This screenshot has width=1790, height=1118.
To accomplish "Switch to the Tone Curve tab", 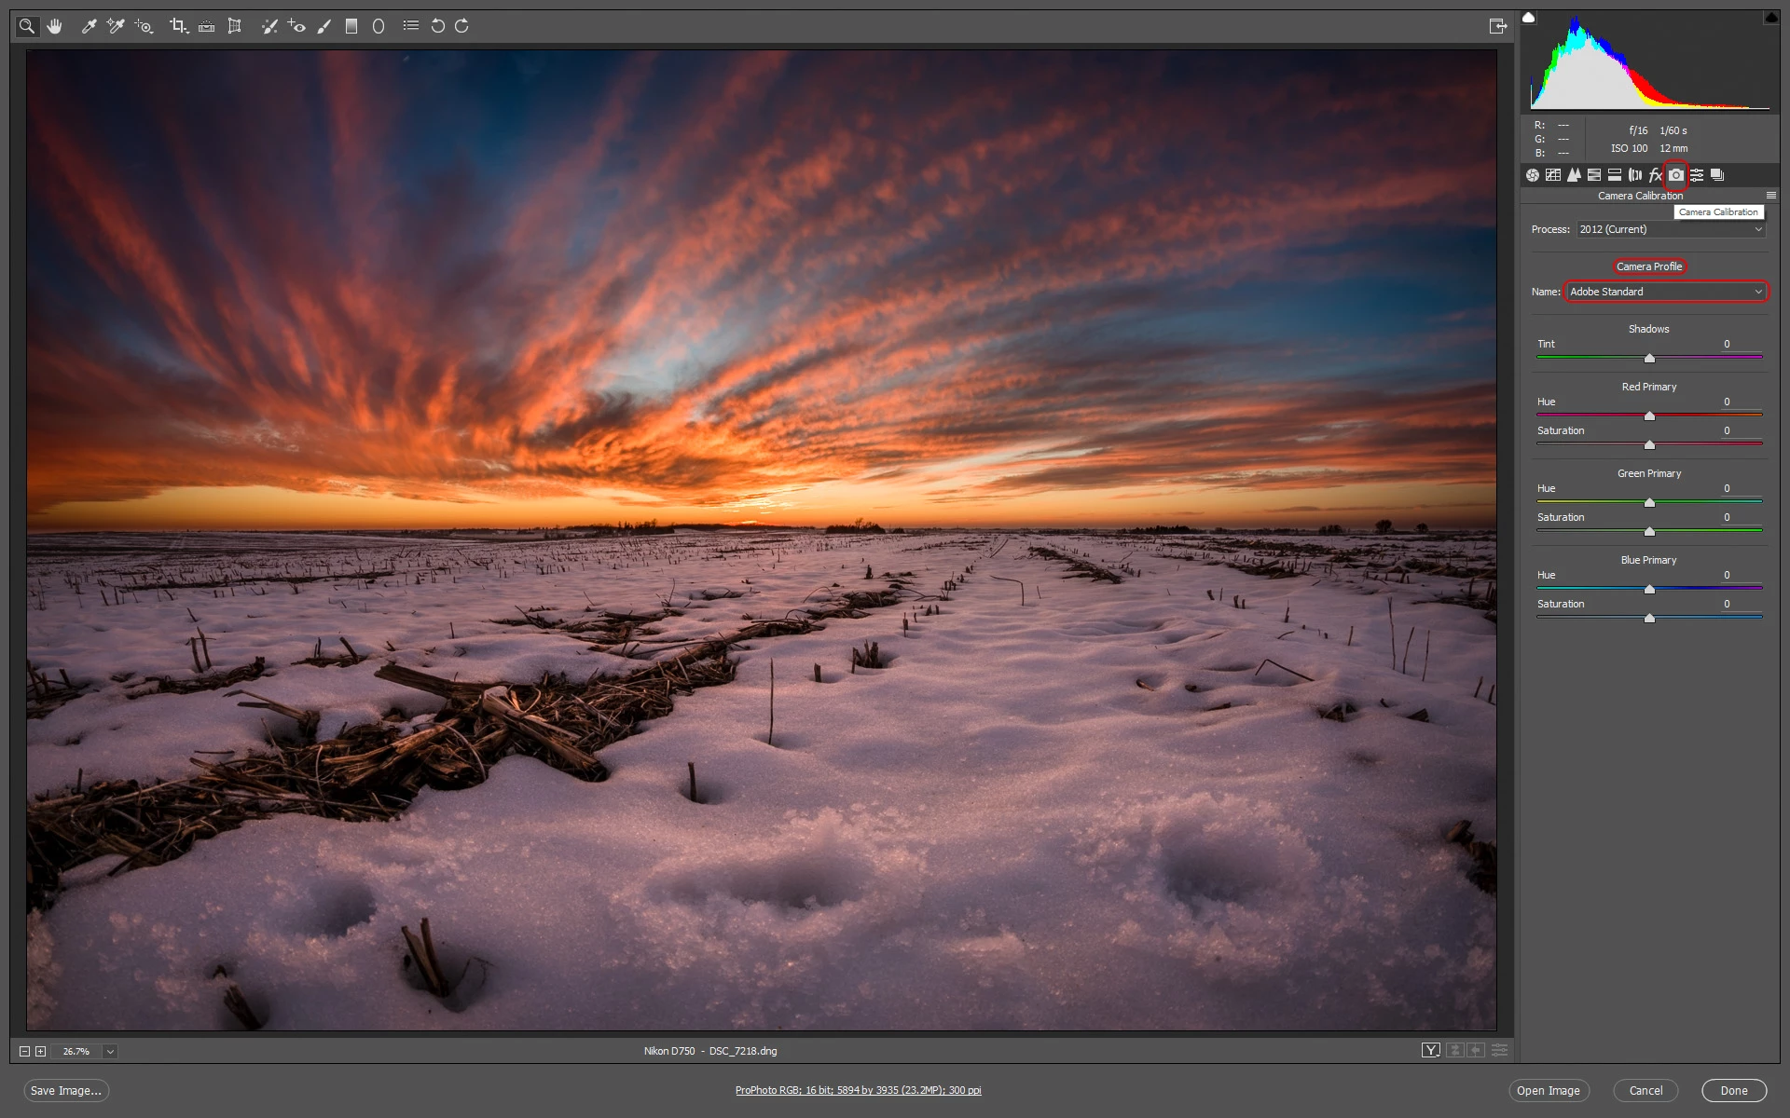I will tap(1553, 175).
